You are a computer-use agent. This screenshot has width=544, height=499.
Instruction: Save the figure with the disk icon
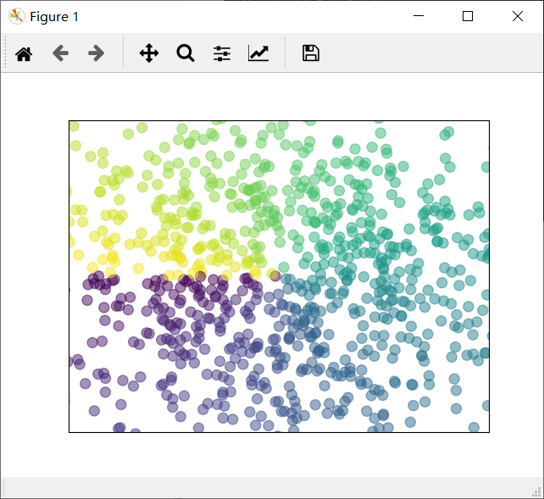tap(311, 53)
